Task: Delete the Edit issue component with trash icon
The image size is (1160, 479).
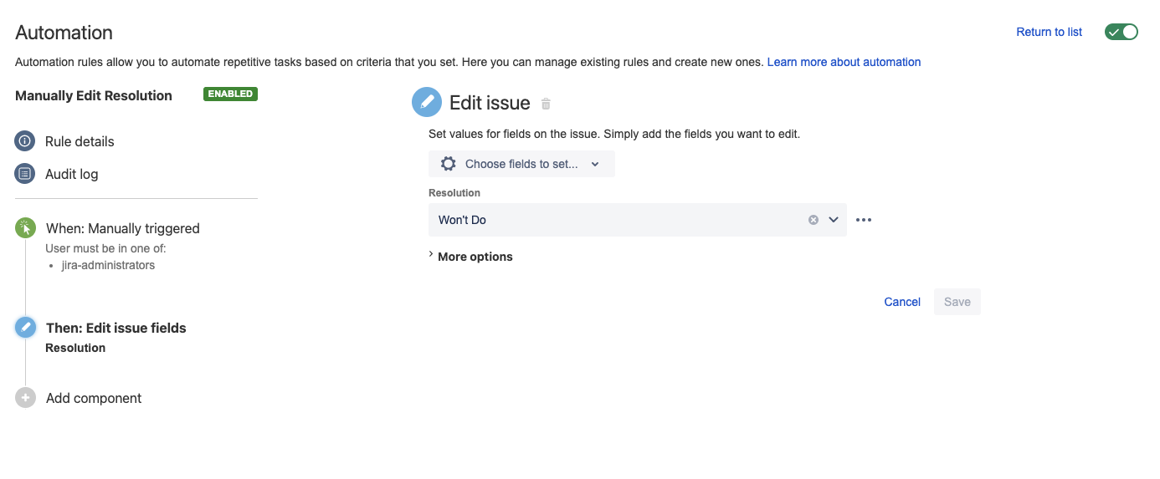Action: click(x=546, y=104)
